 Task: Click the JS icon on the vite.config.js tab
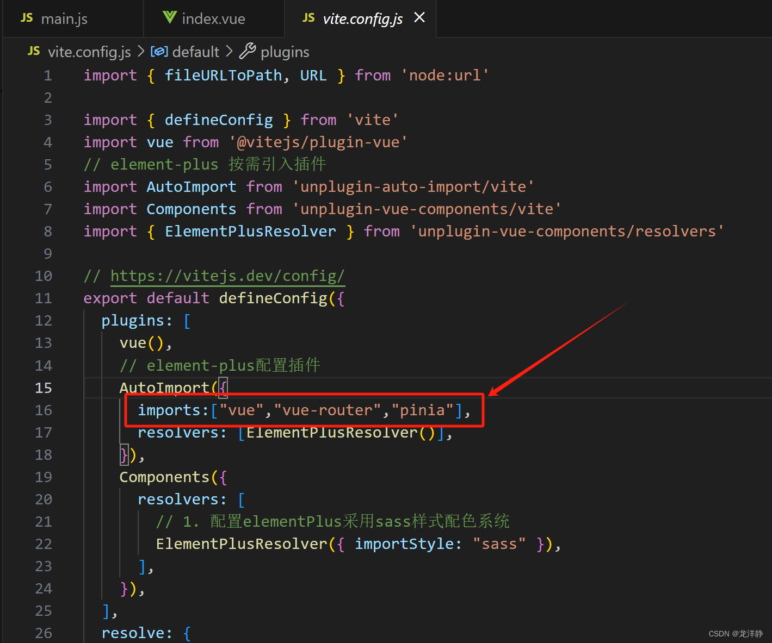pyautogui.click(x=308, y=18)
